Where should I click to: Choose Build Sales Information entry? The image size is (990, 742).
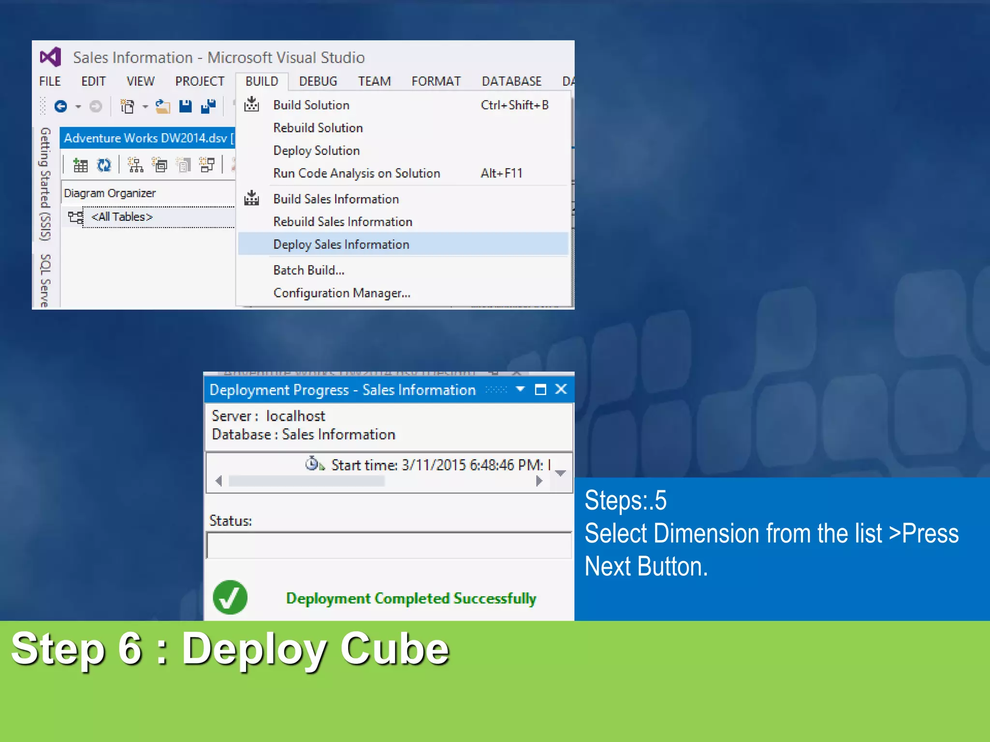(x=403, y=199)
